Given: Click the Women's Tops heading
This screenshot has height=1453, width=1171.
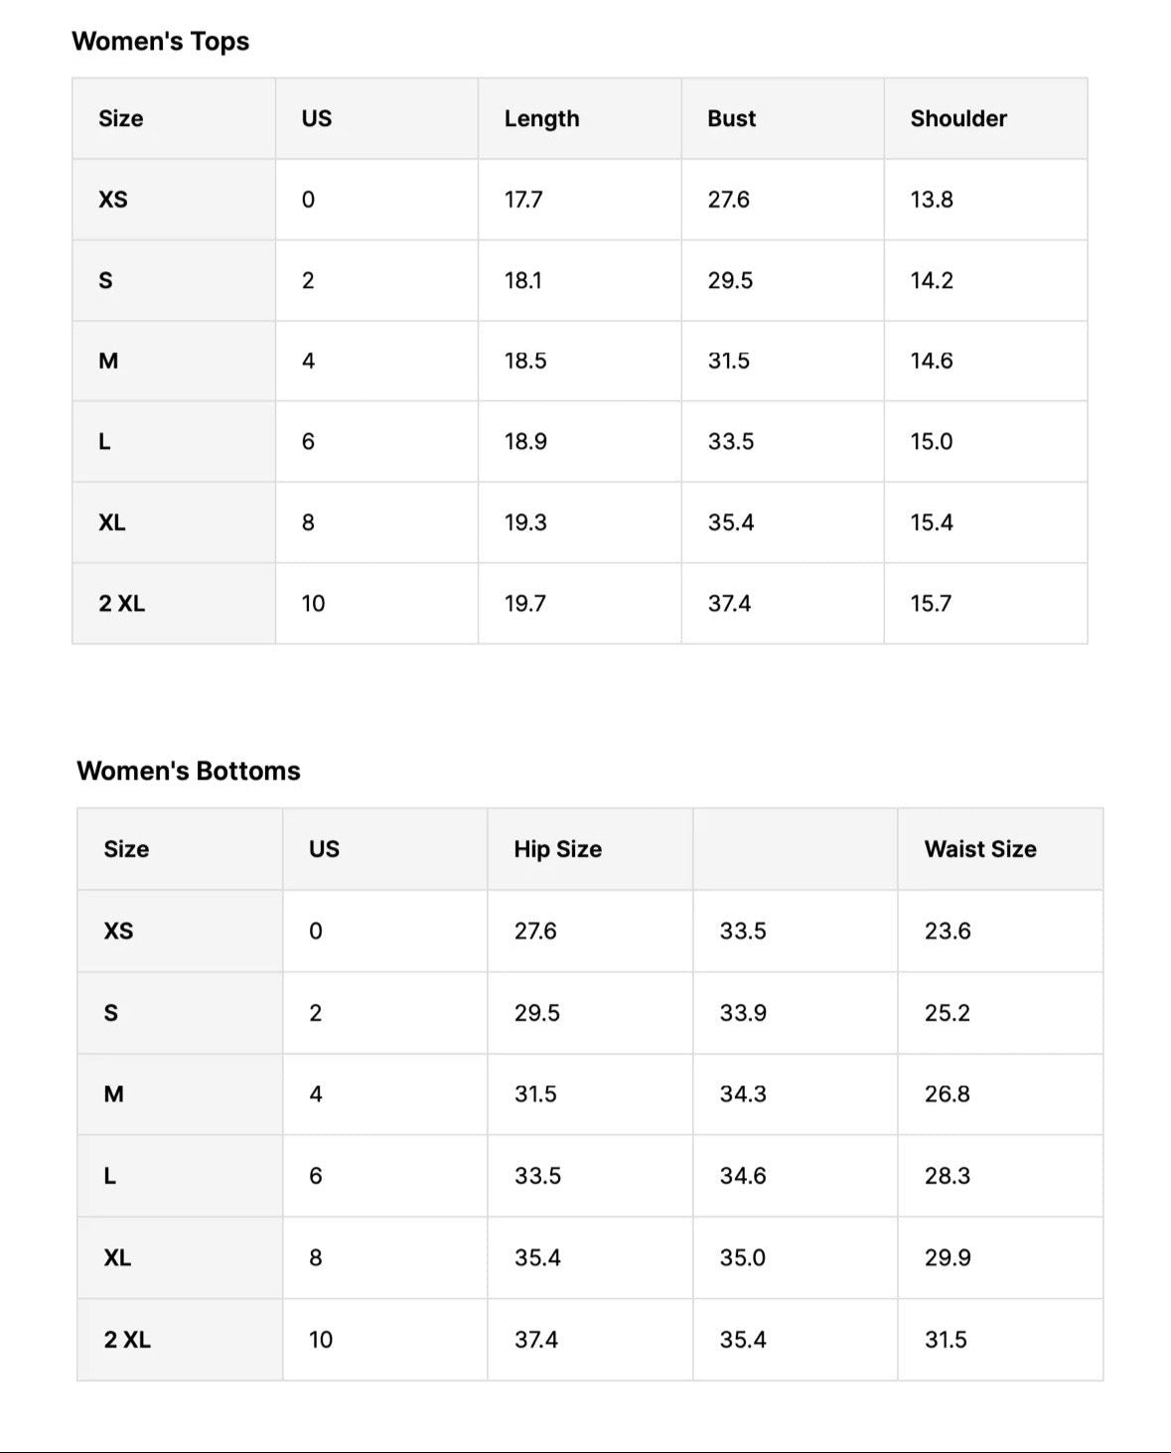Looking at the screenshot, I should click(160, 42).
